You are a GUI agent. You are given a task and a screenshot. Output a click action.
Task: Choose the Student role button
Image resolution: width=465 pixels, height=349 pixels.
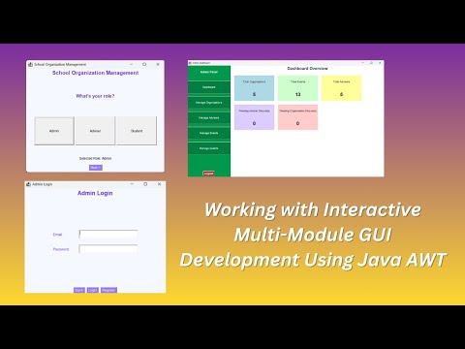click(137, 131)
